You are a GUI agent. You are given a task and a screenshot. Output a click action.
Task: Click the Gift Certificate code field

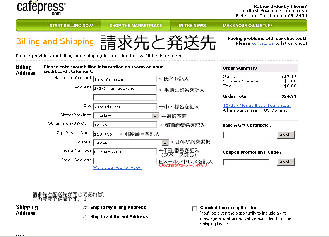246,135
